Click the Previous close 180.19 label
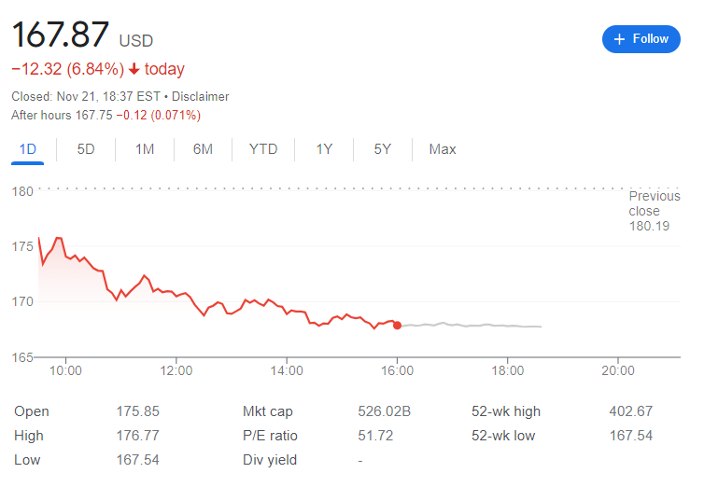Viewport: 704px width, 487px height. [655, 211]
